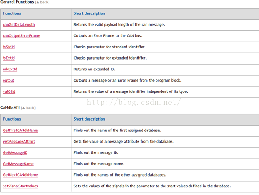Viewport: 259px width, 195px height.
Task: Open the canGetDataLength function link
Action: [19, 25]
